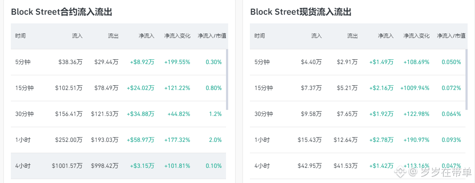Viewport: 475px width, 183px height.
Task: Click spot table 时间 header
Action: coord(260,36)
